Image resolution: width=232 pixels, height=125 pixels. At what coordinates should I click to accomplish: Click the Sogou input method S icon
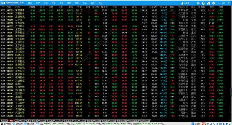[204, 124]
